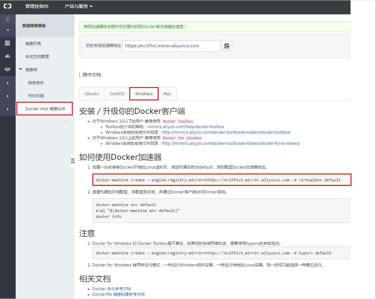
Task: Open 镜像列表 in sidebar
Action: [33, 44]
